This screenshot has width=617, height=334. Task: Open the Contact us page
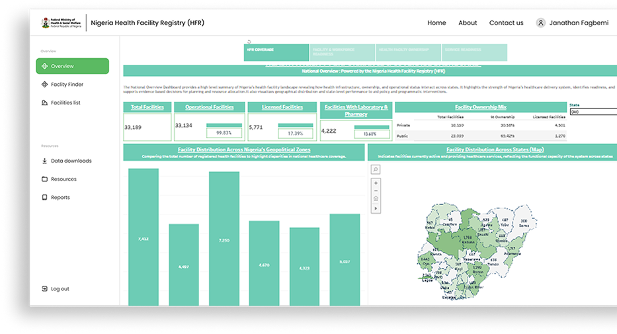tap(506, 22)
